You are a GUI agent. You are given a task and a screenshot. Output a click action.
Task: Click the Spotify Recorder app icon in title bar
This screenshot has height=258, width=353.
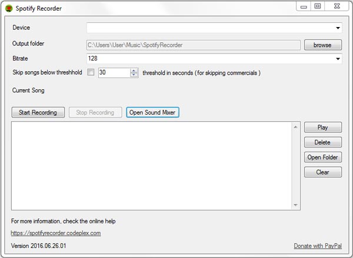coord(9,9)
